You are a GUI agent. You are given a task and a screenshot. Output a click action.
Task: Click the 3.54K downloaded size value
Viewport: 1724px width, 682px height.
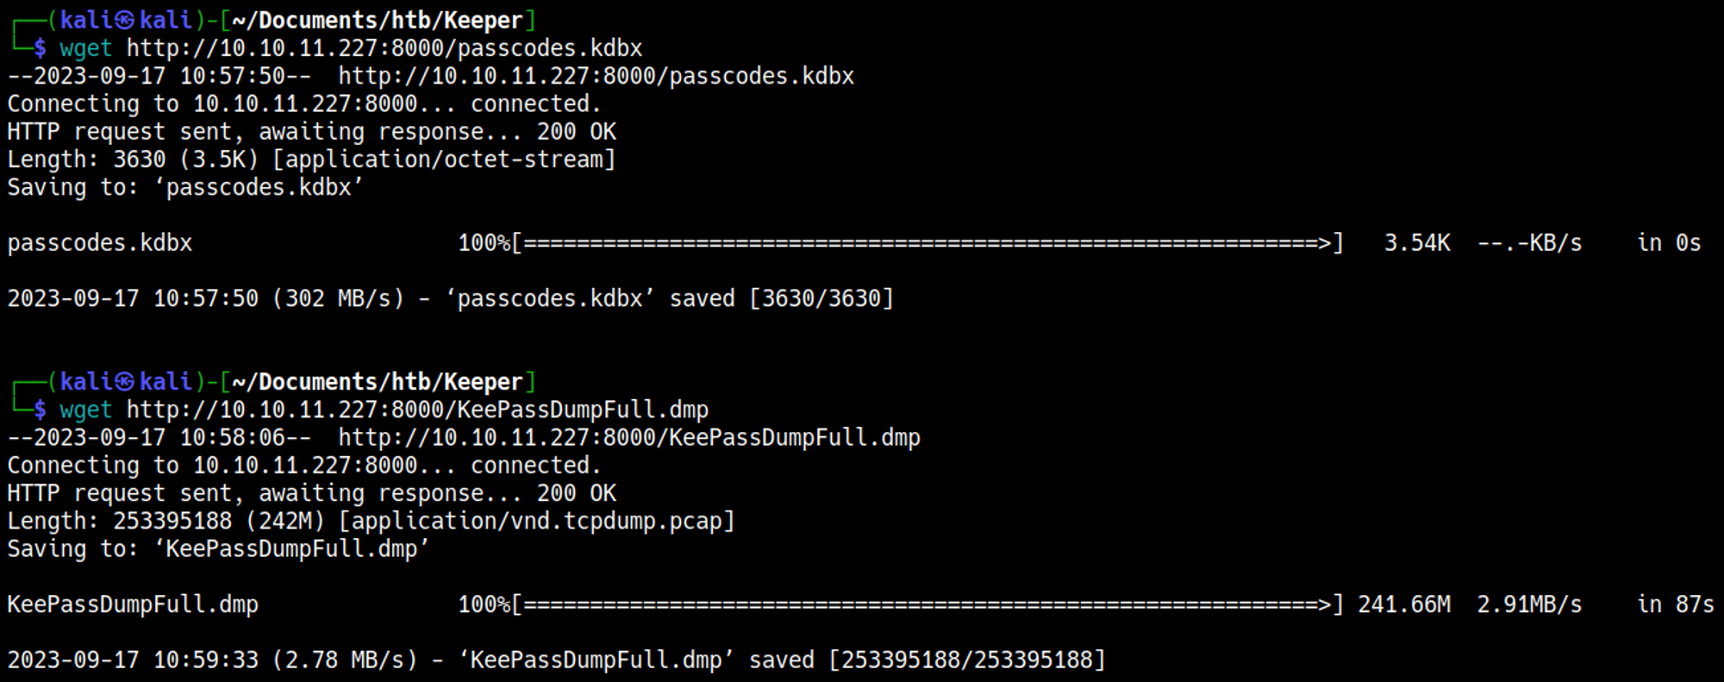[1417, 243]
